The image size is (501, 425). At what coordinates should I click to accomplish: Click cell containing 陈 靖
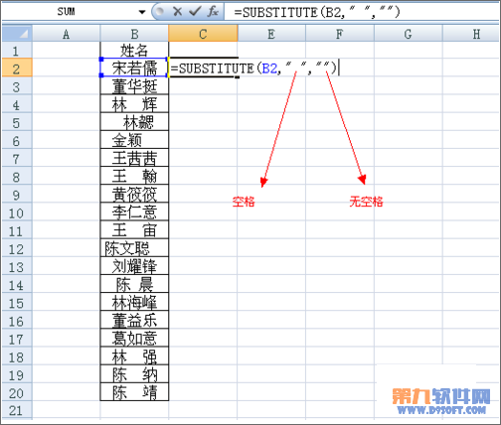[134, 392]
